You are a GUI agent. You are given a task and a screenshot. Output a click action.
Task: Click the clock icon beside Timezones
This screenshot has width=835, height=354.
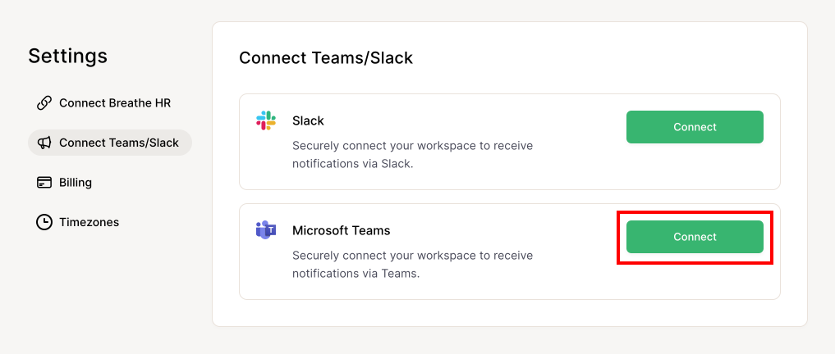(x=44, y=222)
